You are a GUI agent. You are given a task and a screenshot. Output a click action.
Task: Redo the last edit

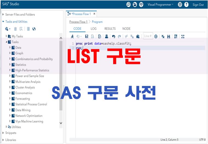[x=119, y=36]
